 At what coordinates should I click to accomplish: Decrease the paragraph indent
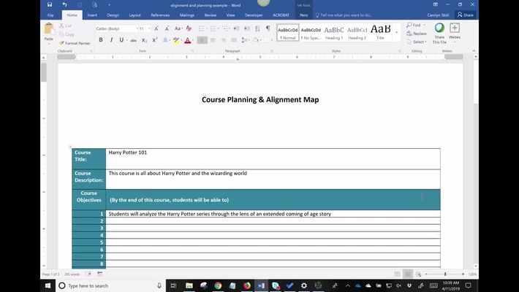[x=236, y=28]
